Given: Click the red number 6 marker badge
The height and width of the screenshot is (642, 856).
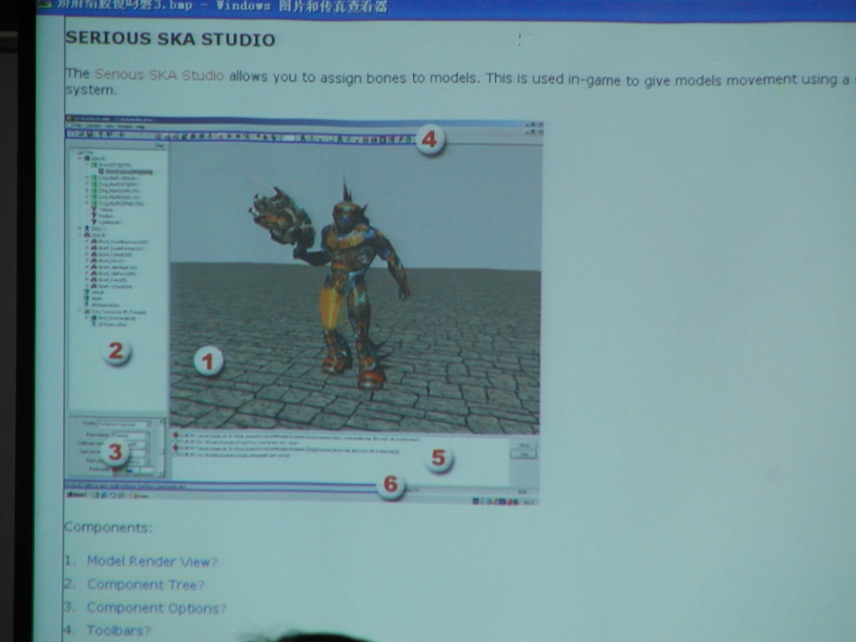Looking at the screenshot, I should pos(390,485).
